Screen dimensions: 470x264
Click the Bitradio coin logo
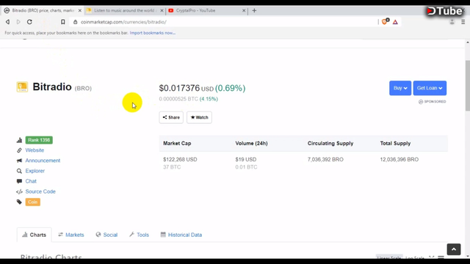(x=22, y=87)
